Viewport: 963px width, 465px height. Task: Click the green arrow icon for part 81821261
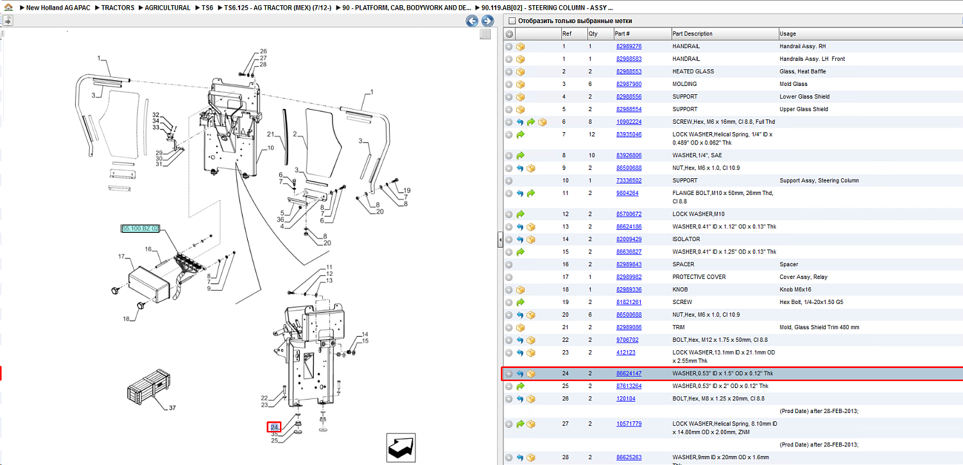[x=520, y=302]
